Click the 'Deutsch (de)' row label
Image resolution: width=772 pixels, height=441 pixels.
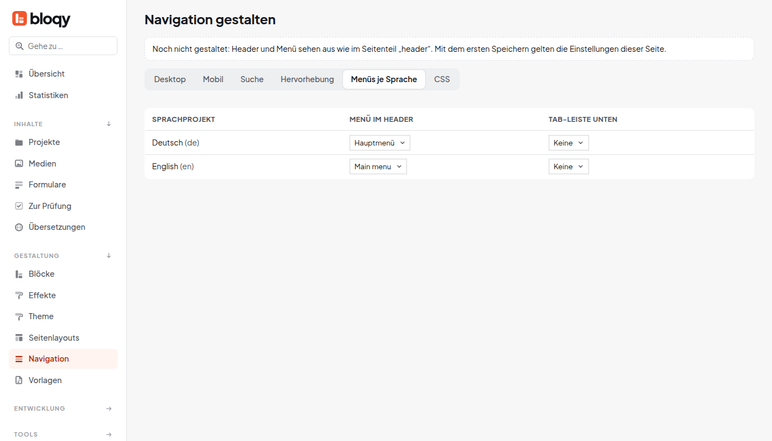(x=175, y=143)
